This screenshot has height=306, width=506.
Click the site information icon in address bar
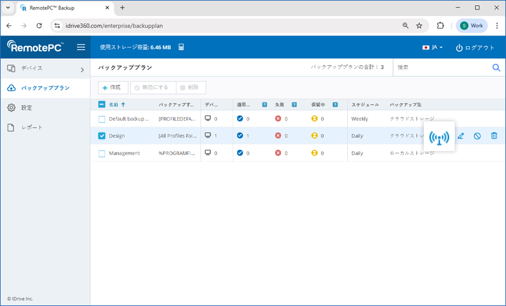pos(57,26)
